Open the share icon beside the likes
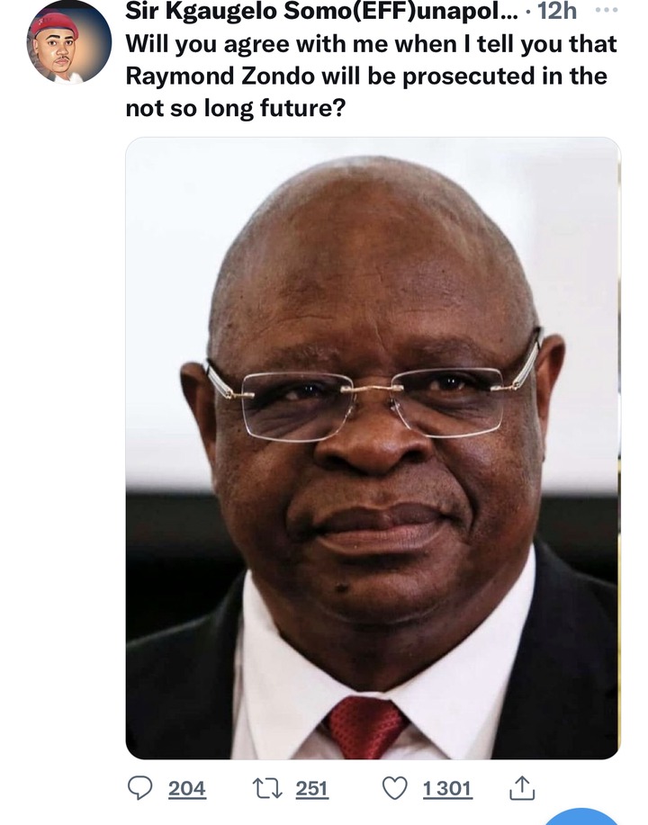 click(522, 787)
